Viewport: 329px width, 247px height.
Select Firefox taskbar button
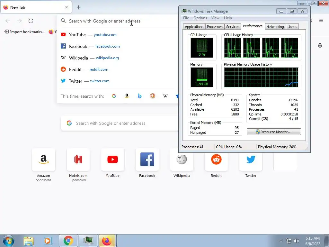coord(107,241)
